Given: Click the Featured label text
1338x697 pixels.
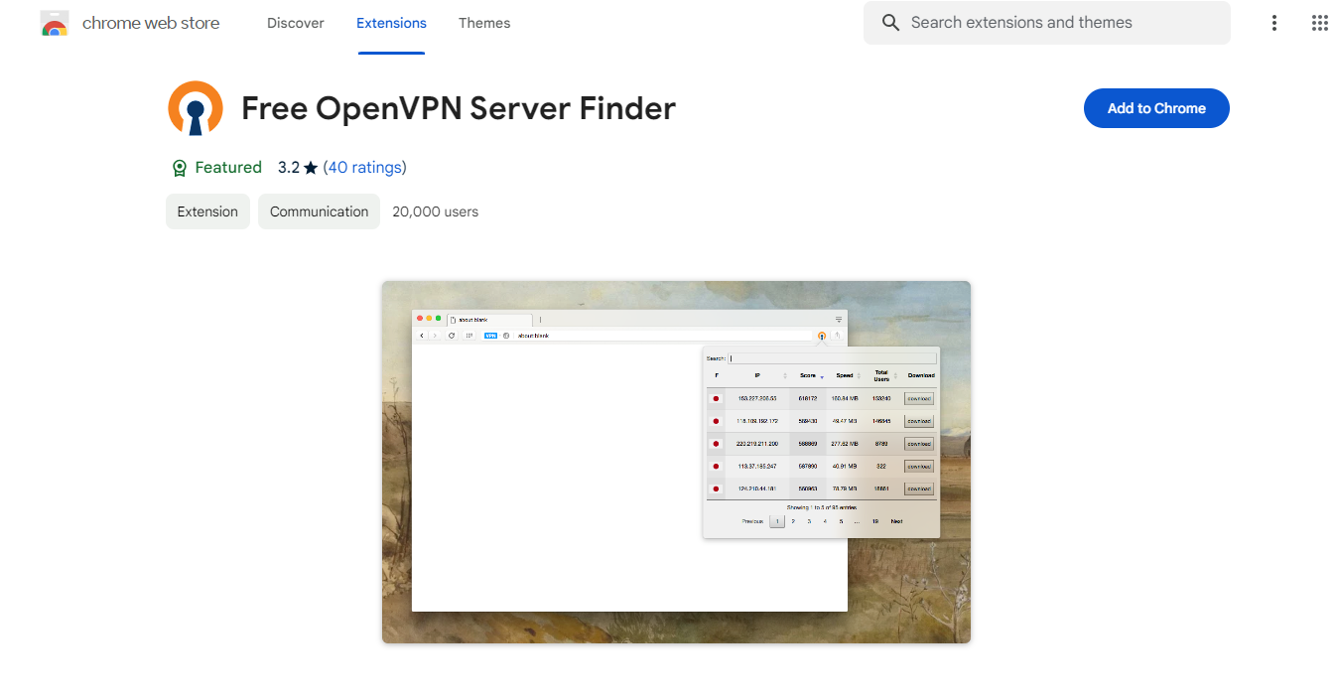Looking at the screenshot, I should point(228,168).
